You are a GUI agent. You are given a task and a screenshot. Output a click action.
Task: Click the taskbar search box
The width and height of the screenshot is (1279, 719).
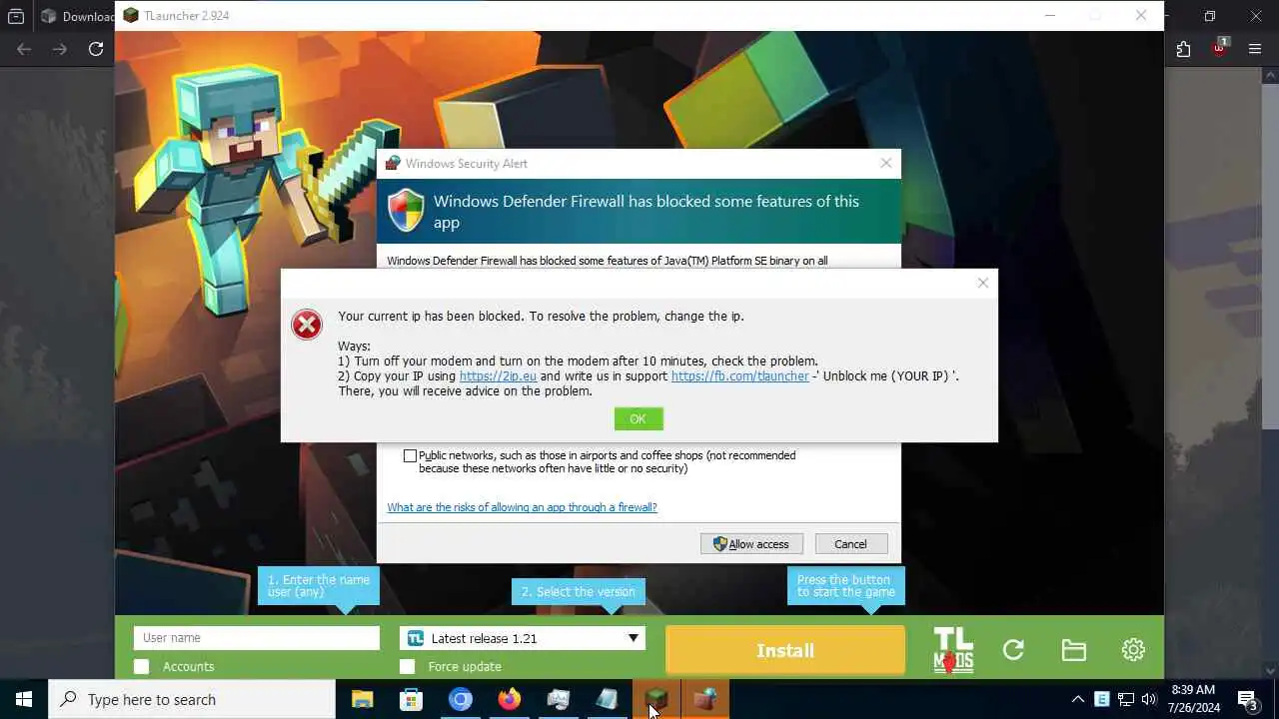point(192,699)
